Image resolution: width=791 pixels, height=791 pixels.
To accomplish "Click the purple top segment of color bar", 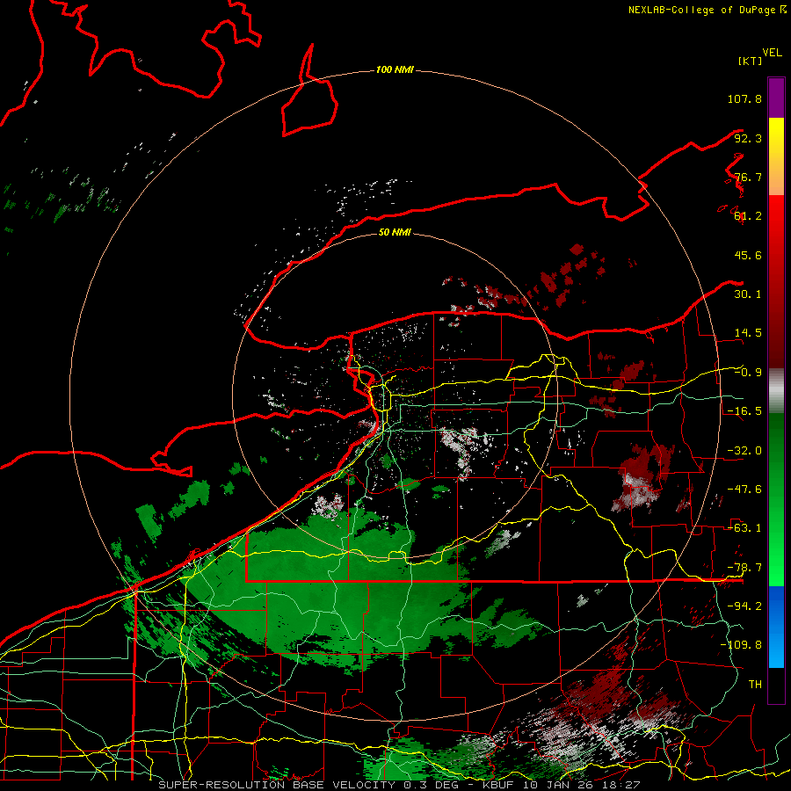I will tap(776, 98).
